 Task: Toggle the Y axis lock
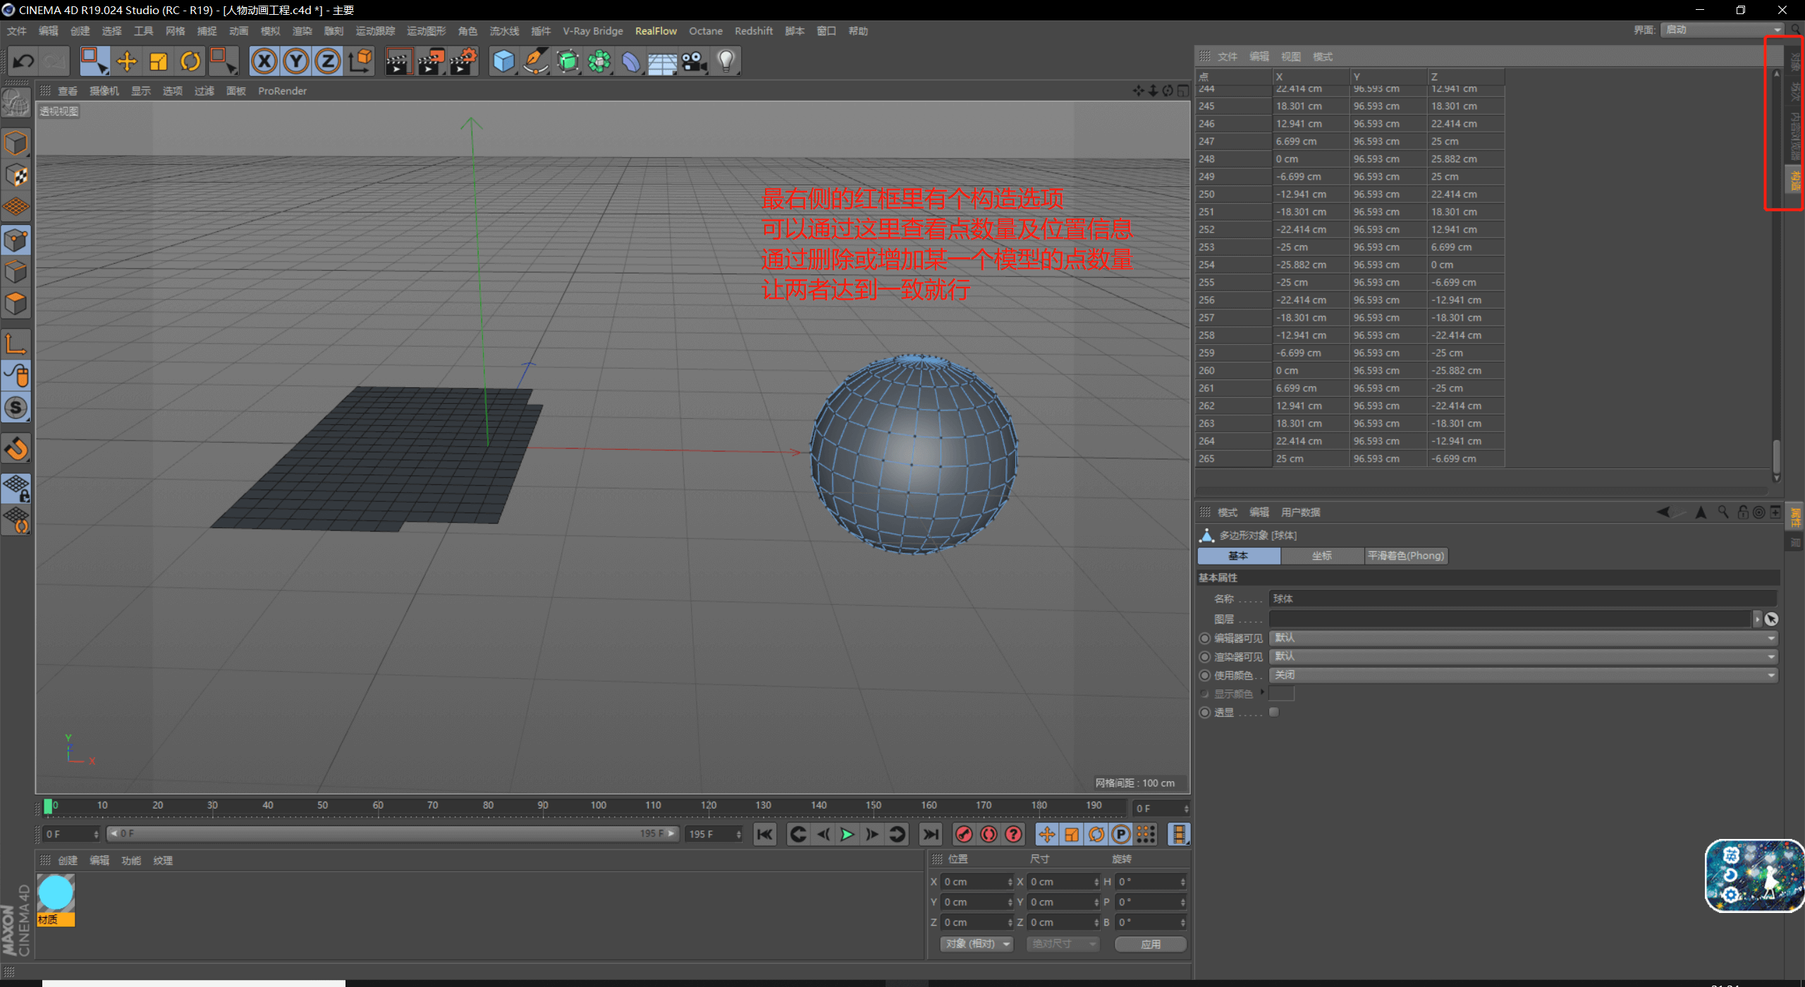tap(296, 61)
